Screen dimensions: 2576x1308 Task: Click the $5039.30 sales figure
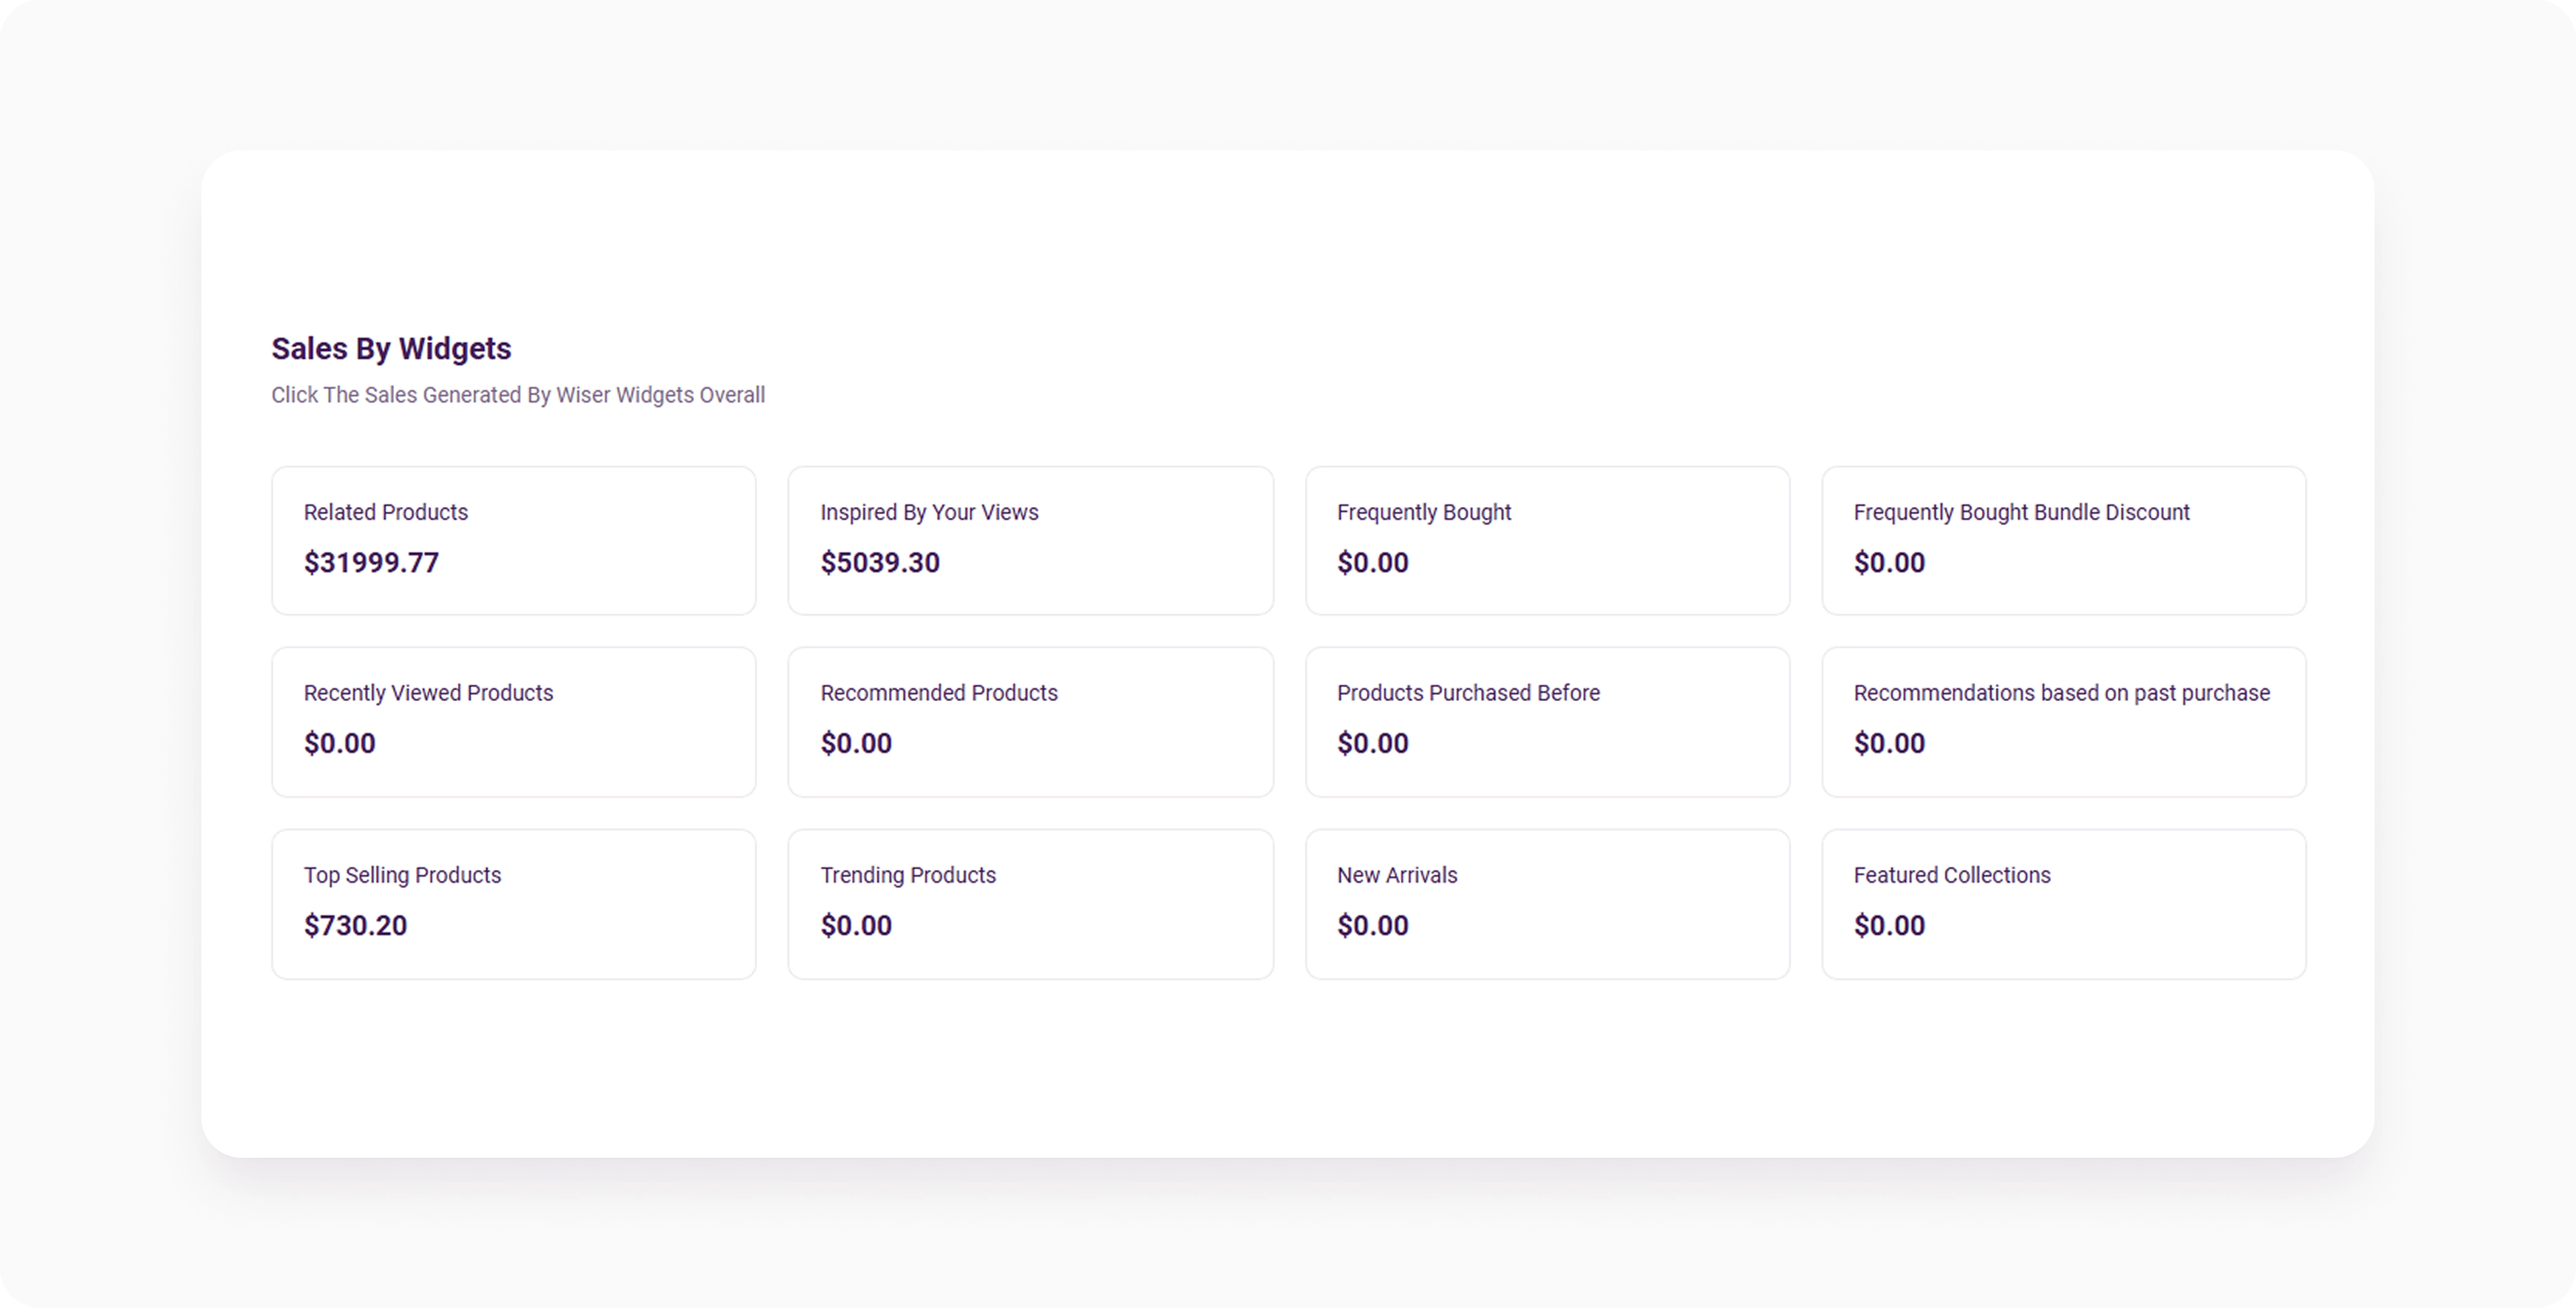pyautogui.click(x=880, y=563)
